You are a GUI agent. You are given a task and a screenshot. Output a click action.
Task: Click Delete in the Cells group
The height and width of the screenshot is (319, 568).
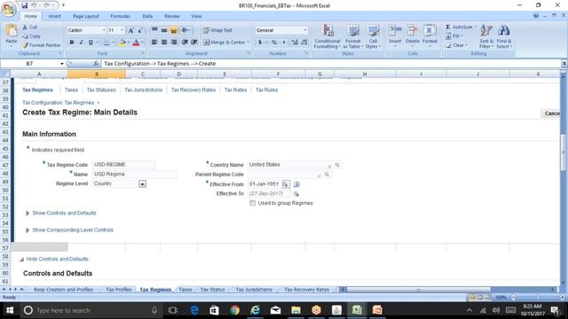(412, 35)
